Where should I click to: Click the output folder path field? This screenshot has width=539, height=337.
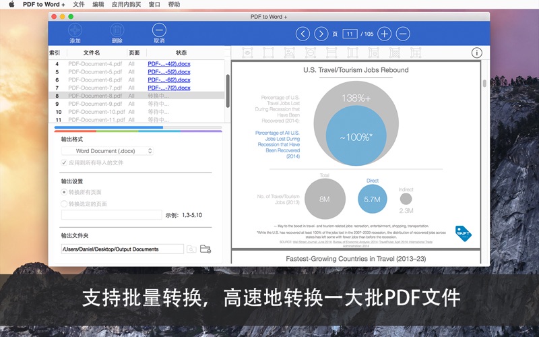pos(123,249)
